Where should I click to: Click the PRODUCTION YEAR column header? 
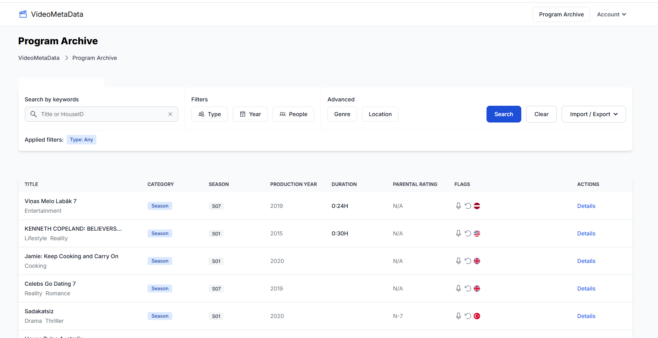(x=293, y=184)
